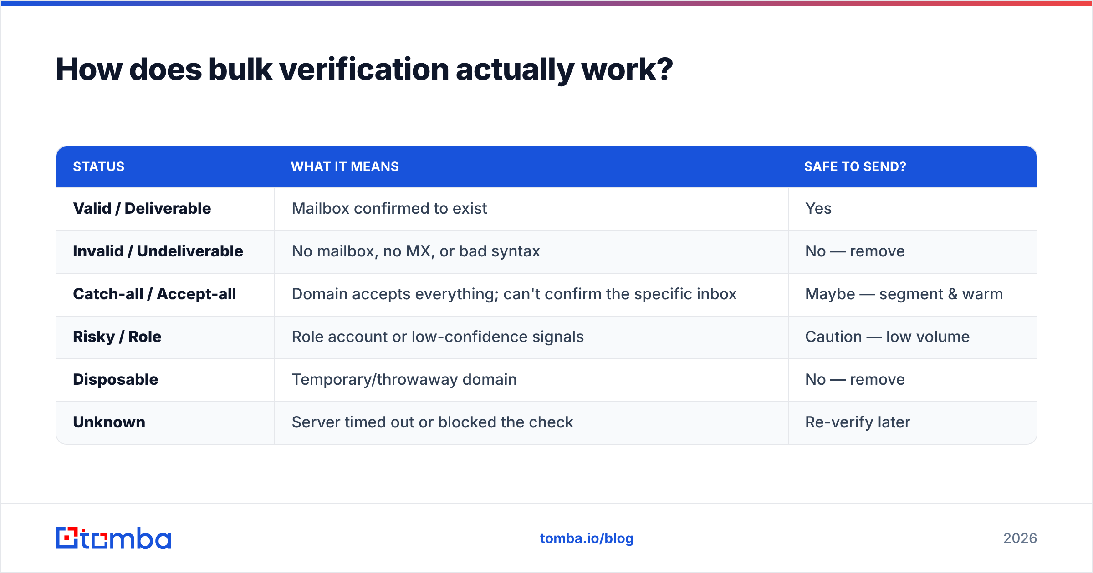This screenshot has width=1093, height=573.
Task: Click the 'Disposable' status cell
Action: pos(165,380)
